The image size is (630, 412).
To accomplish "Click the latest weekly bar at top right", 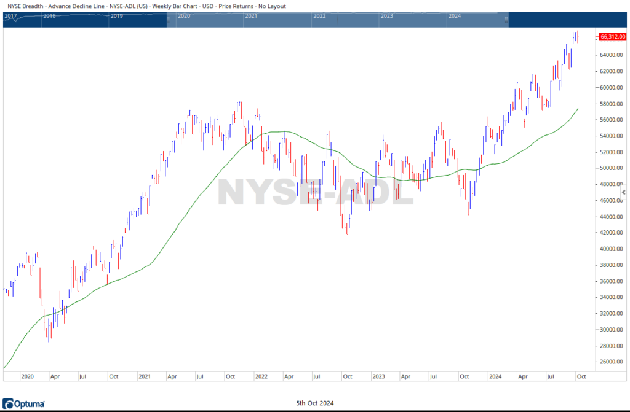I will click(577, 37).
